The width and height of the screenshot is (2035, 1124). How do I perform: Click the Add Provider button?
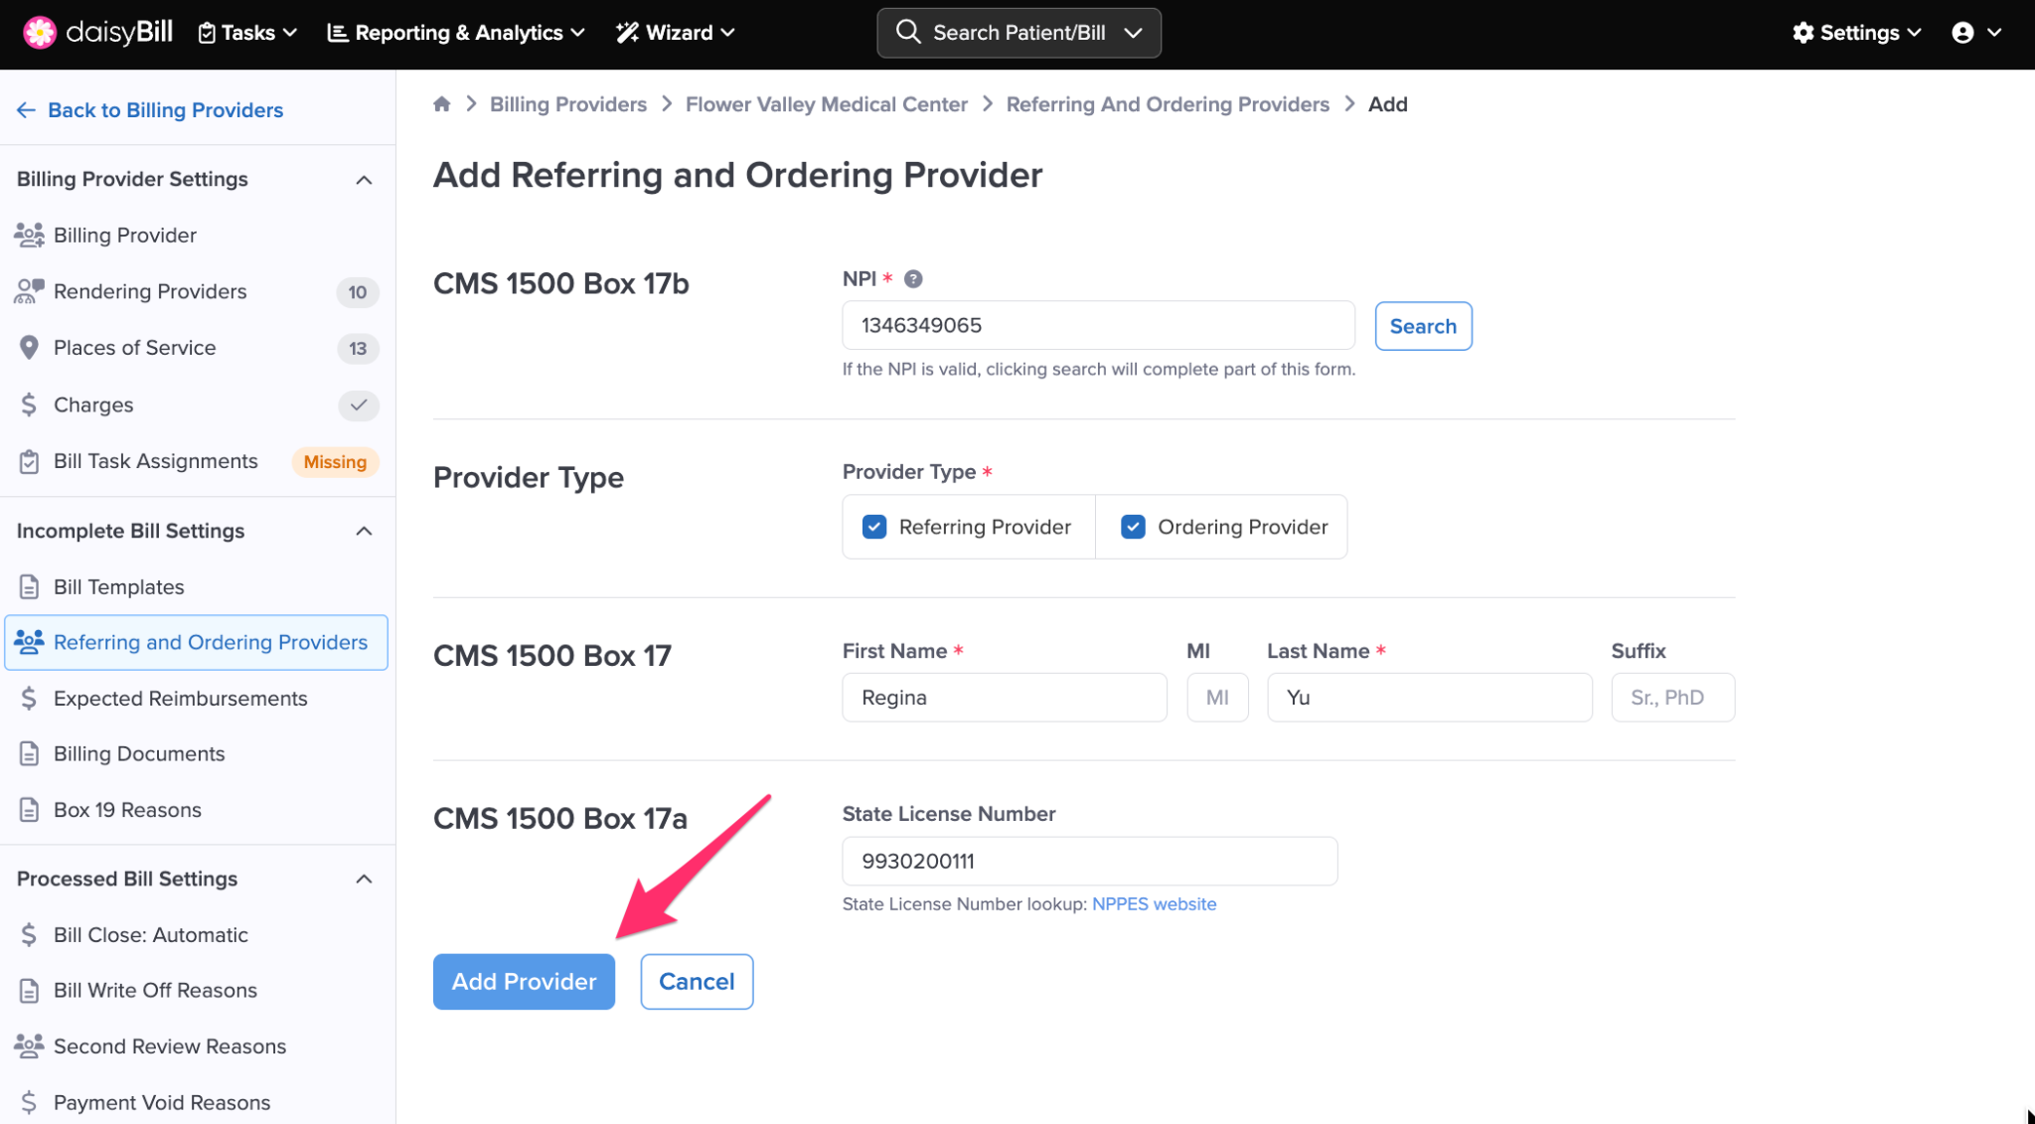(524, 982)
